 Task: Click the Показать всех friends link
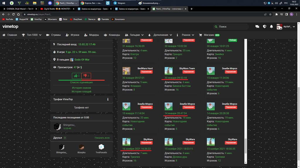102,138
